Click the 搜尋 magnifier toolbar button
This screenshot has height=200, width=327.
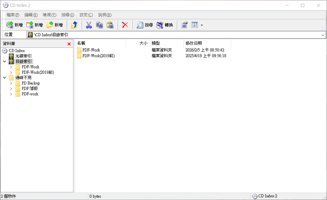coord(145,25)
